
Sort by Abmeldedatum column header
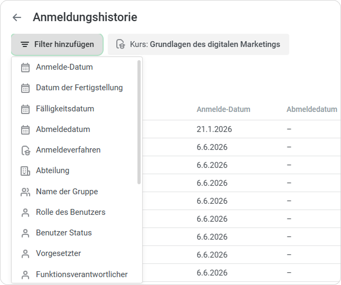tap(311, 109)
